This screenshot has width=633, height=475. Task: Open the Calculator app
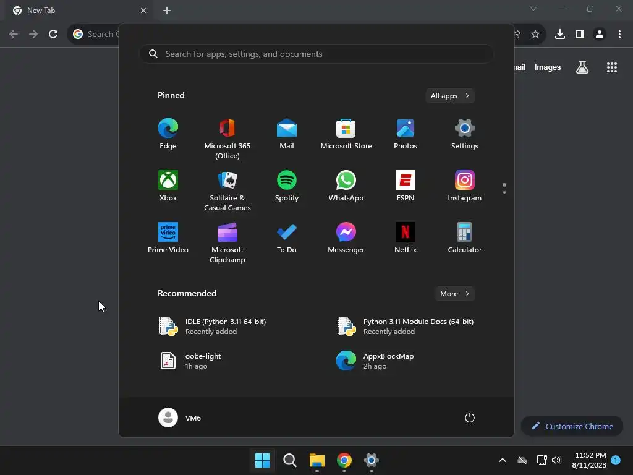(x=465, y=238)
